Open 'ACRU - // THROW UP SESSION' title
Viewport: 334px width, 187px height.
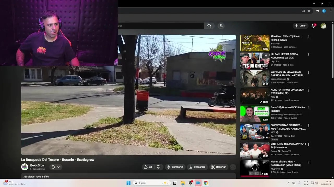pos(287,91)
